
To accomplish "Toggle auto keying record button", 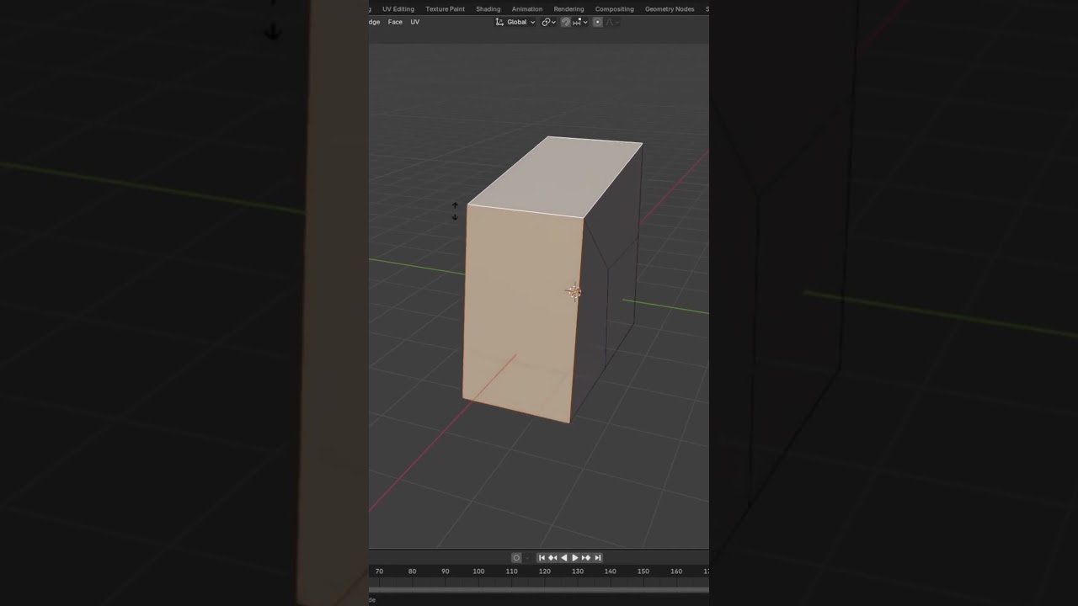I will coord(516,558).
